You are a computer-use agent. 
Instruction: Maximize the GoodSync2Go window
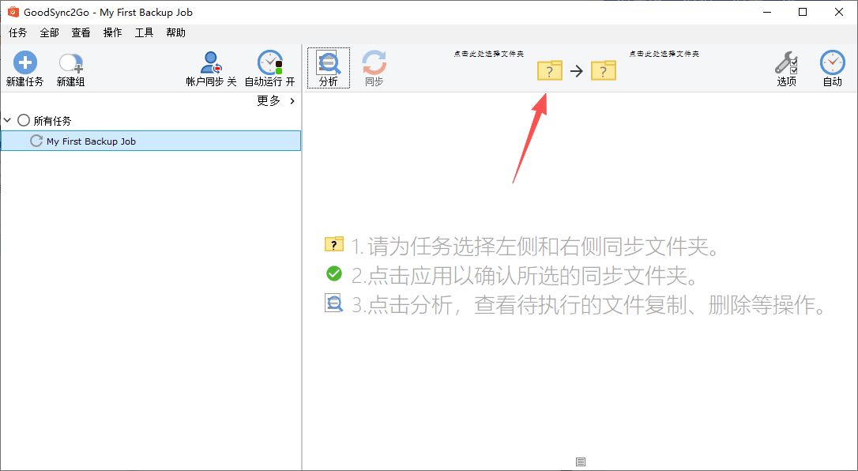click(803, 12)
